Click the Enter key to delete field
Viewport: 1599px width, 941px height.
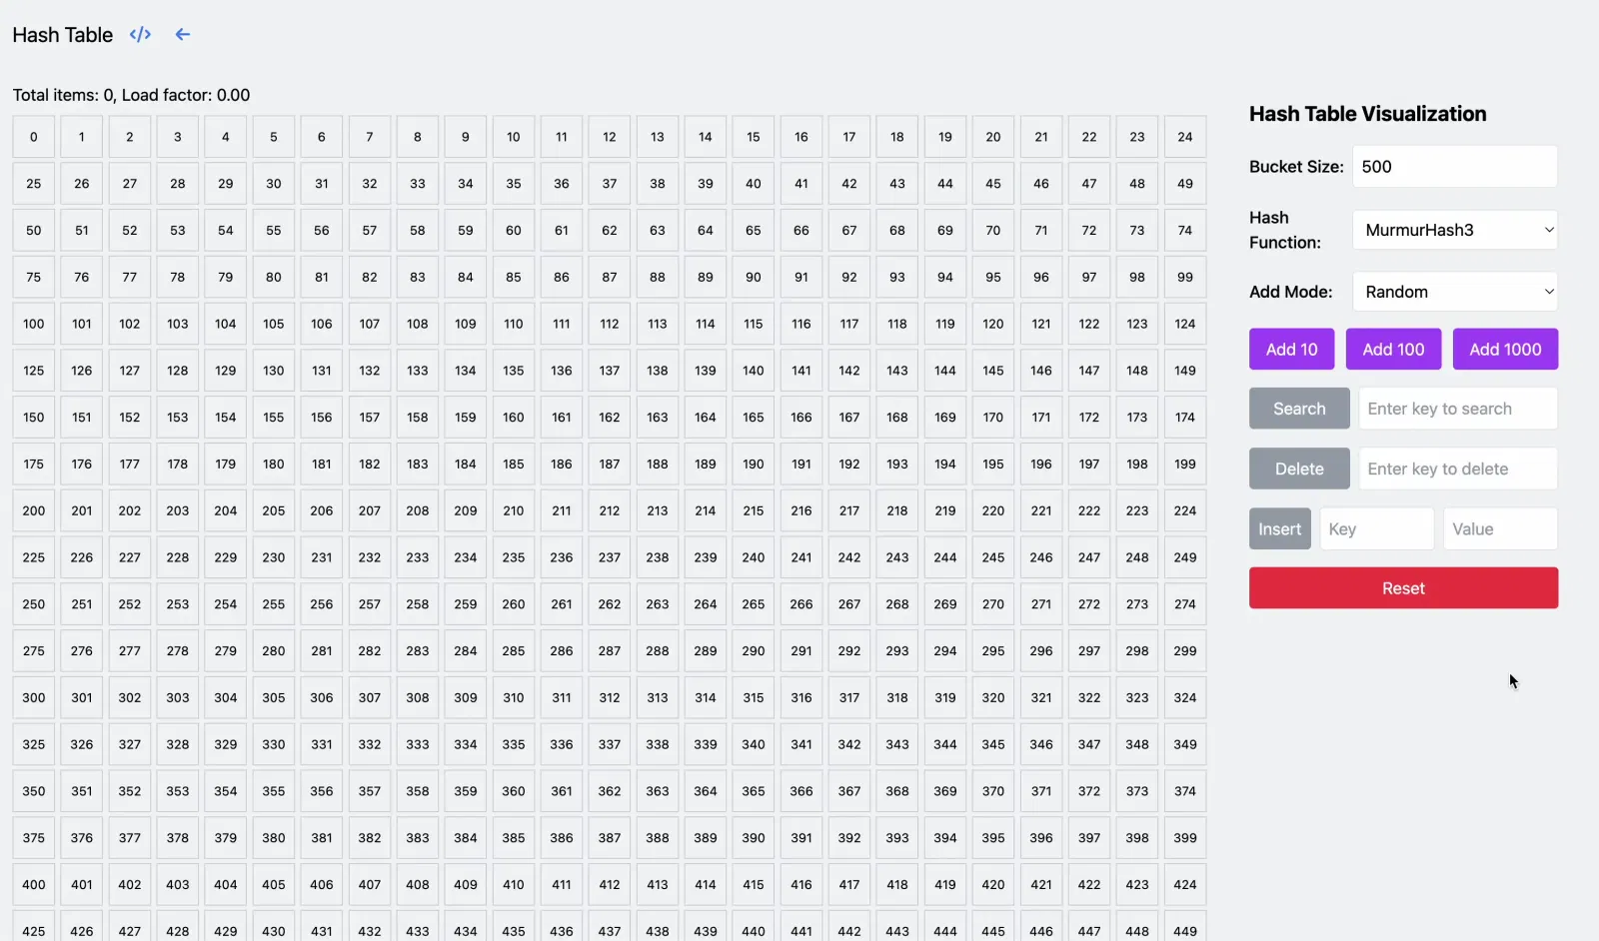(1457, 469)
